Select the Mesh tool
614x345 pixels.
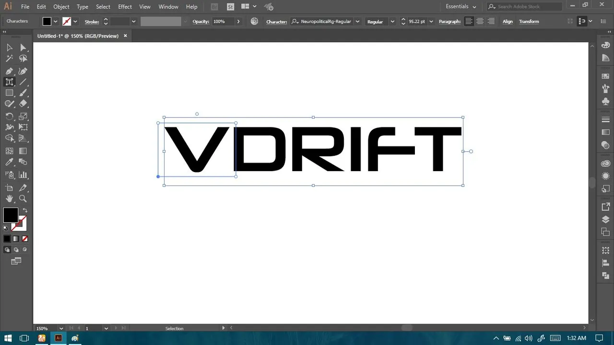9,151
